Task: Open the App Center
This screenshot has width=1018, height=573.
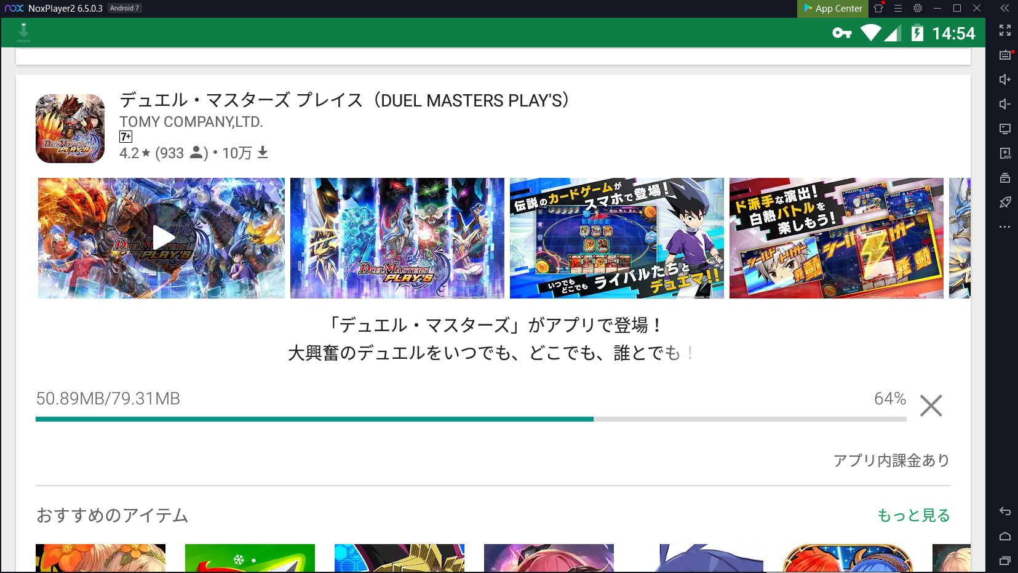Action: (x=833, y=9)
